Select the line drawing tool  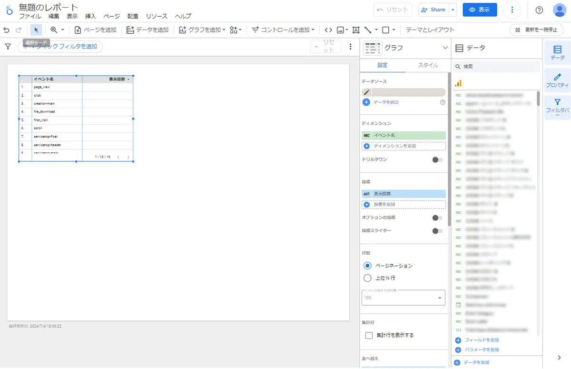(x=368, y=30)
